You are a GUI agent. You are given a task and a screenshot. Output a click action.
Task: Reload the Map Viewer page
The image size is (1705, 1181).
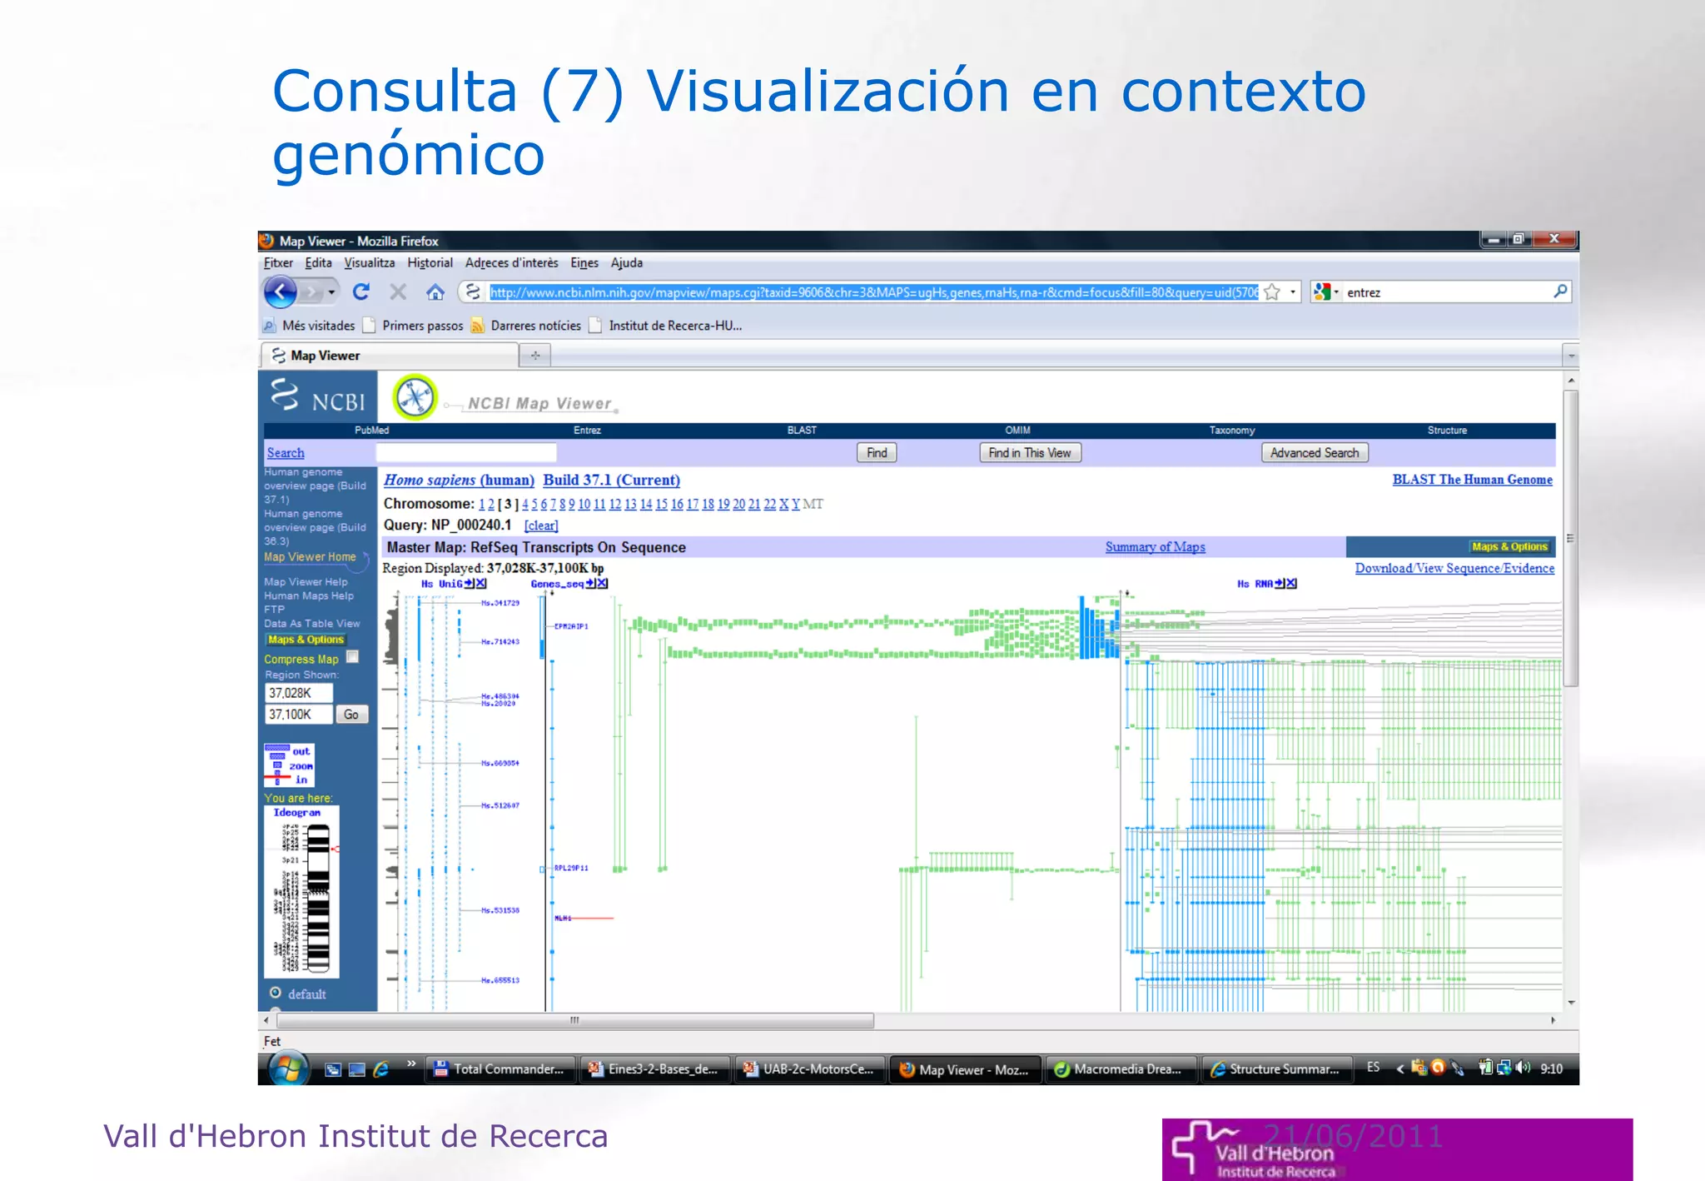(x=360, y=292)
